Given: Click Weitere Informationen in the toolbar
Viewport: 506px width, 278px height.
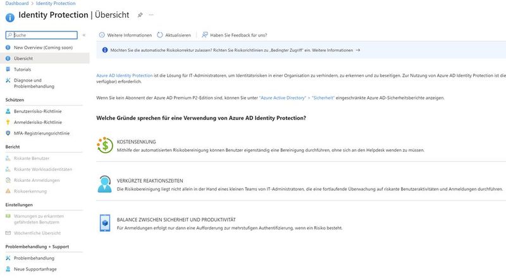Looking at the screenshot, I should point(125,35).
